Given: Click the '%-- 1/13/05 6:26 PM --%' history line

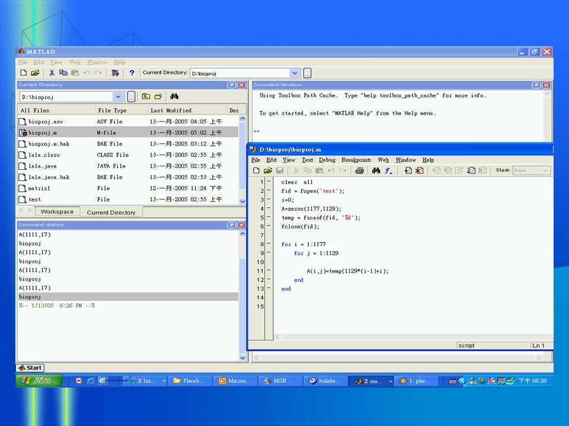Looking at the screenshot, I should (x=57, y=306).
